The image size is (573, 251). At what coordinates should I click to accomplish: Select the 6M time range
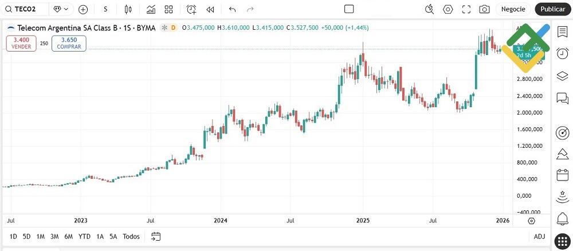[69, 236]
